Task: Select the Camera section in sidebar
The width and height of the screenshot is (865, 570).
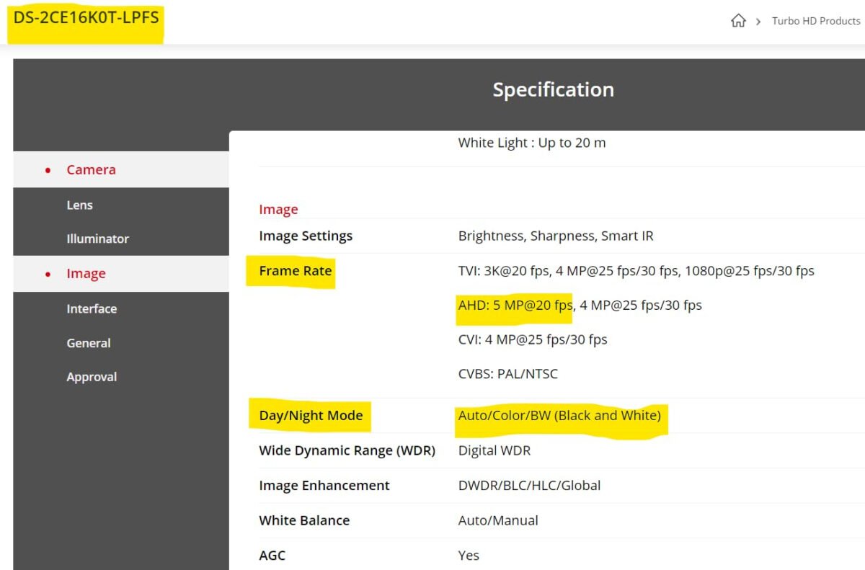Action: (x=91, y=170)
